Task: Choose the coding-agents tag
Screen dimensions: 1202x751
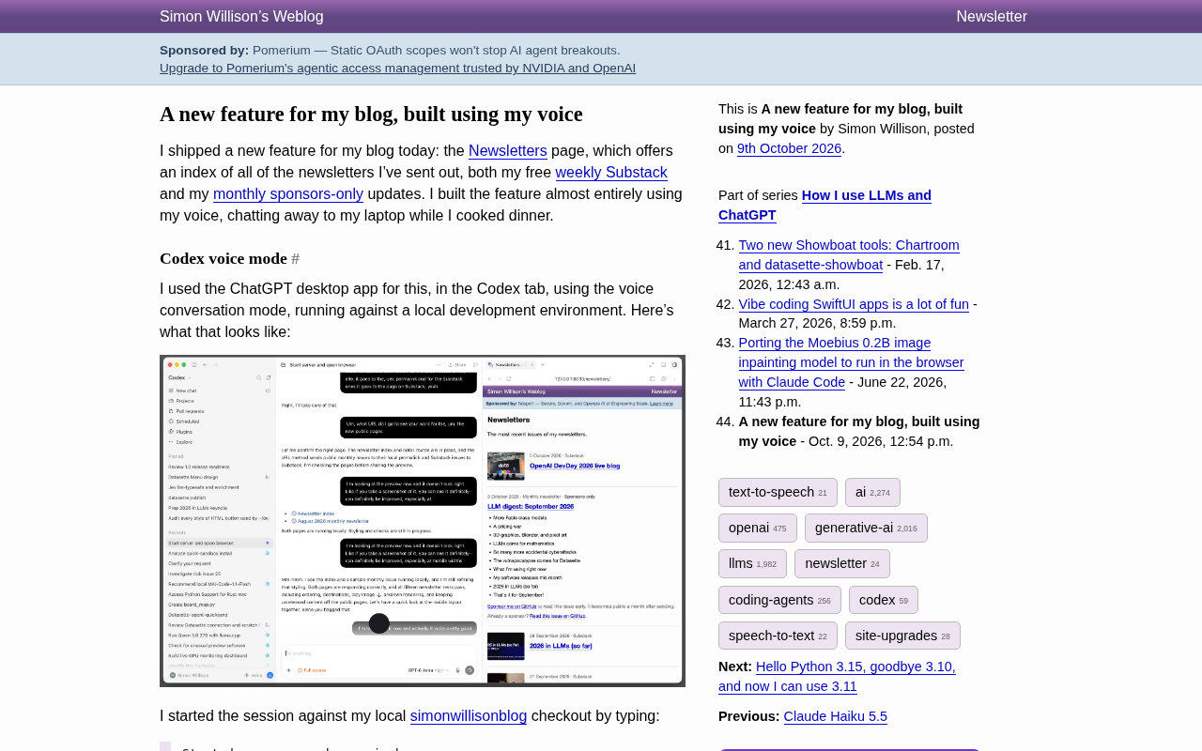Action: tap(779, 600)
